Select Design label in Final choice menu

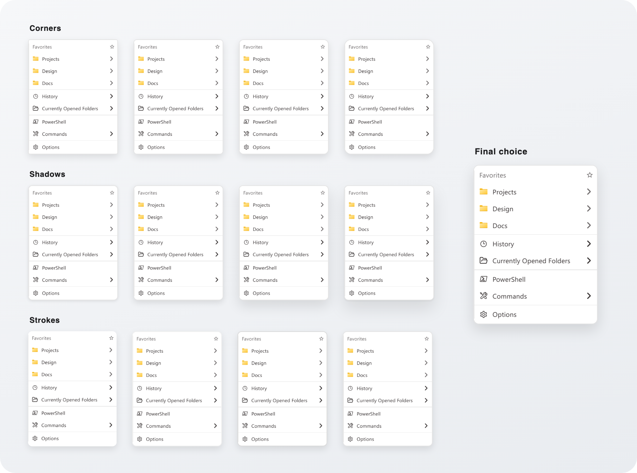point(503,209)
